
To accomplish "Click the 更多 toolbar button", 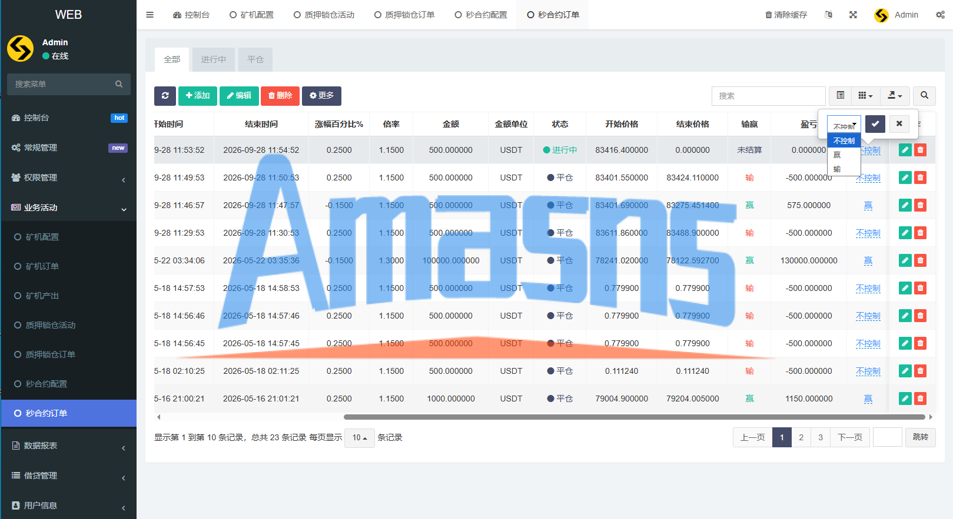I will point(321,96).
